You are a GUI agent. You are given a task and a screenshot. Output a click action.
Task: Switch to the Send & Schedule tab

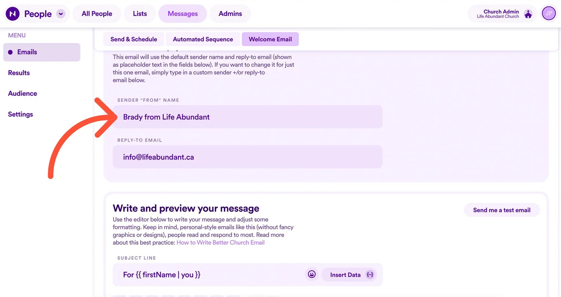coord(134,39)
